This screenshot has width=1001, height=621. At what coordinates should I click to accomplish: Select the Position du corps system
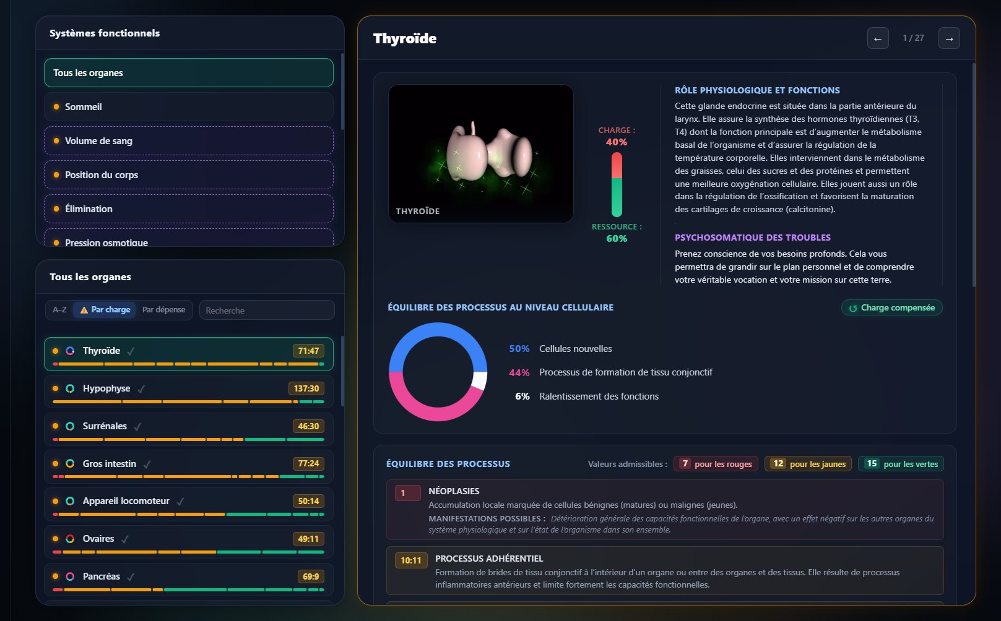(x=189, y=175)
